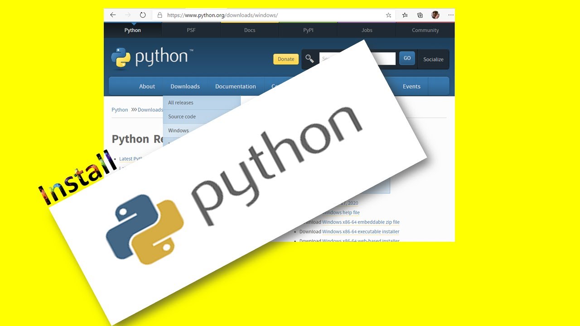The image size is (580, 326).
Task: Click the user profile avatar
Action: click(435, 15)
